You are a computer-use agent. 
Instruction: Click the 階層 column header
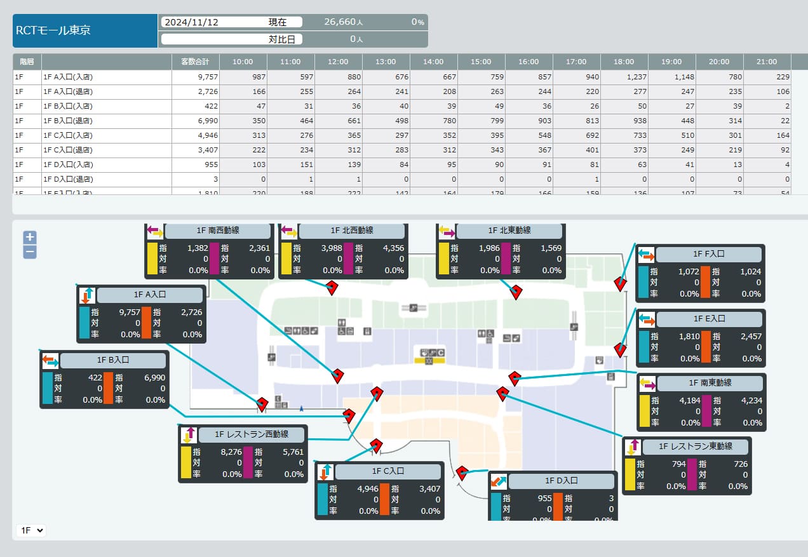pyautogui.click(x=27, y=62)
